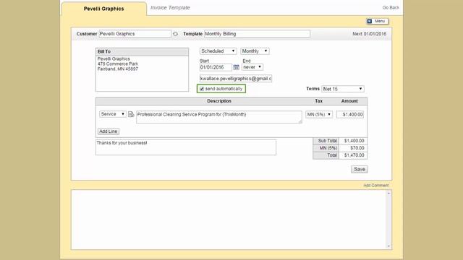Toggle the send automatically checkbox
This screenshot has height=260, width=463.
tap(202, 89)
